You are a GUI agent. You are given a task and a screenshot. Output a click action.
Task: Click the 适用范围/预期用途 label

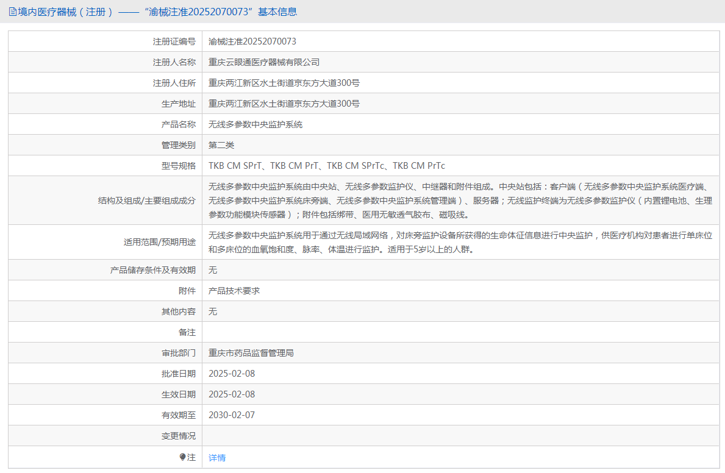160,242
